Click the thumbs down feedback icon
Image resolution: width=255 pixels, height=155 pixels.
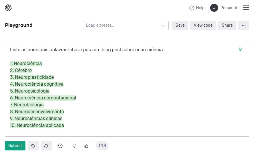pos(74,146)
